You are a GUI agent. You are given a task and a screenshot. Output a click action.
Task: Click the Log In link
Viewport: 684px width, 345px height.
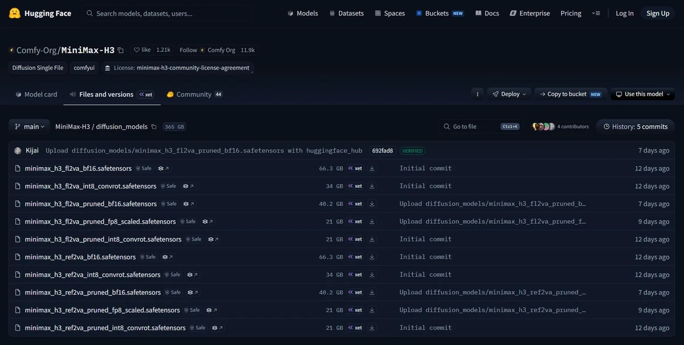(625, 13)
